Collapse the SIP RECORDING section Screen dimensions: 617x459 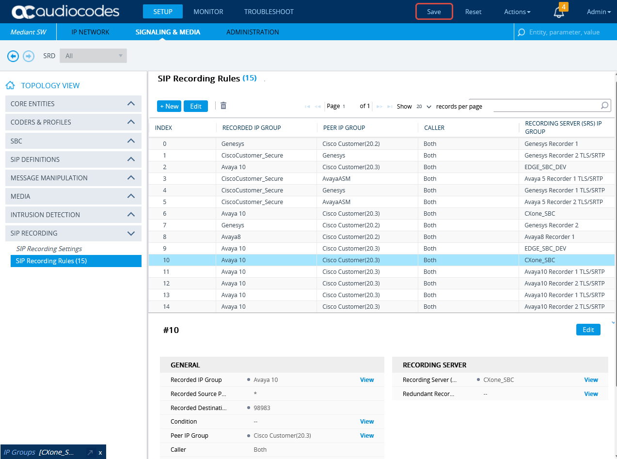[73, 233]
